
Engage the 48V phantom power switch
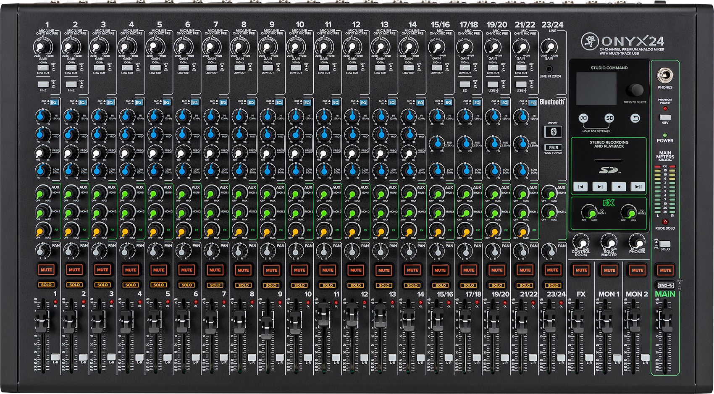[x=665, y=118]
